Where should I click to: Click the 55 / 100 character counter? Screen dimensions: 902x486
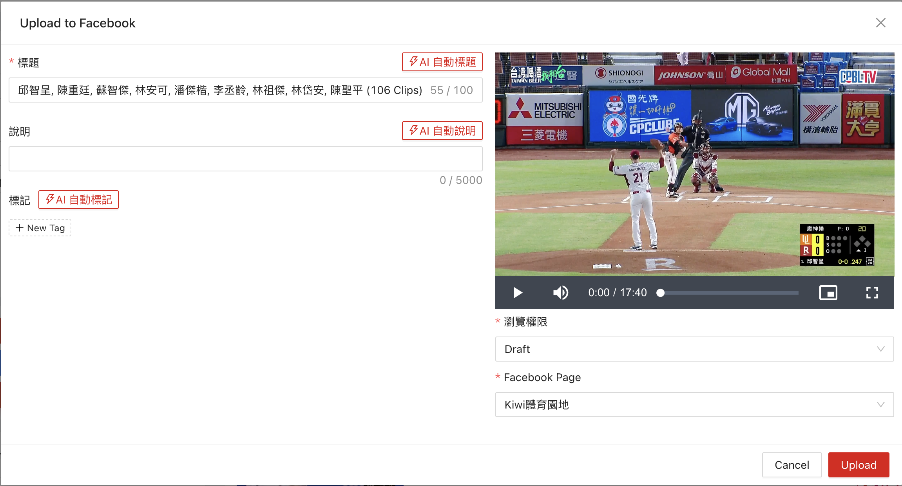pyautogui.click(x=451, y=90)
